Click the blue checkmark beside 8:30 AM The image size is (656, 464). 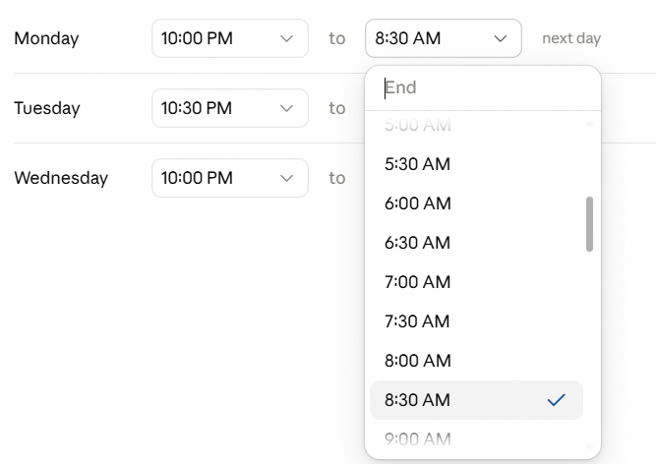[x=556, y=400]
